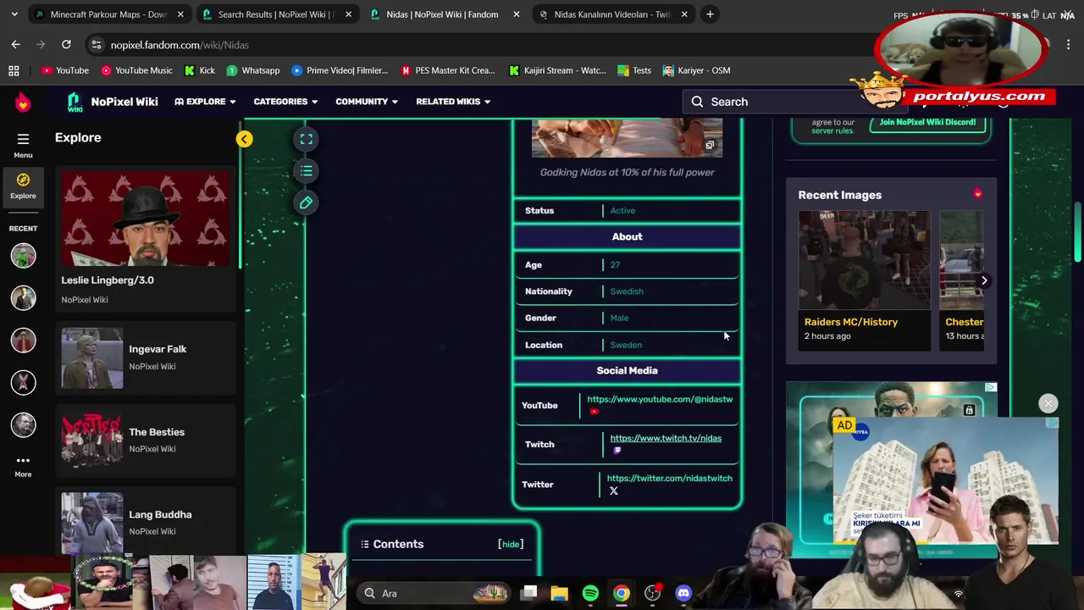Open Nidas YouTube channel link
Screen dimensions: 1084x610
(x=660, y=399)
